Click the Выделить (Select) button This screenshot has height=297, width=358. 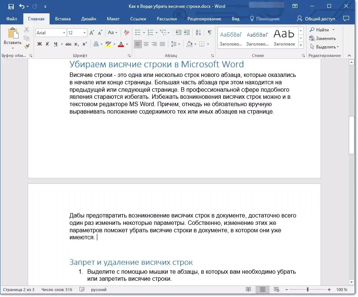click(324, 47)
